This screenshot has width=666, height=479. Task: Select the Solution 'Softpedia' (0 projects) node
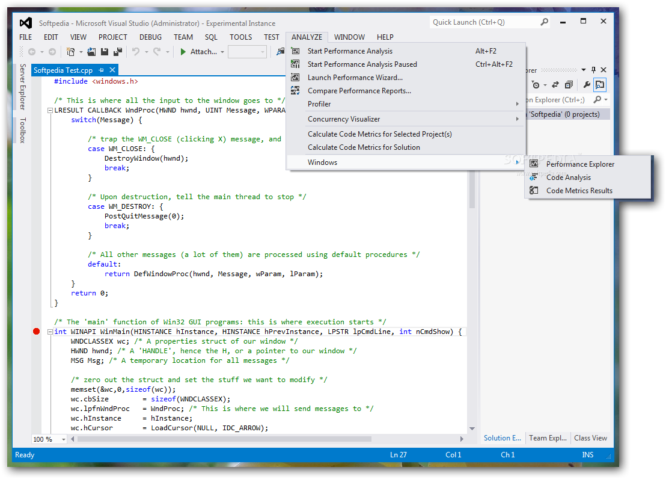(x=567, y=114)
